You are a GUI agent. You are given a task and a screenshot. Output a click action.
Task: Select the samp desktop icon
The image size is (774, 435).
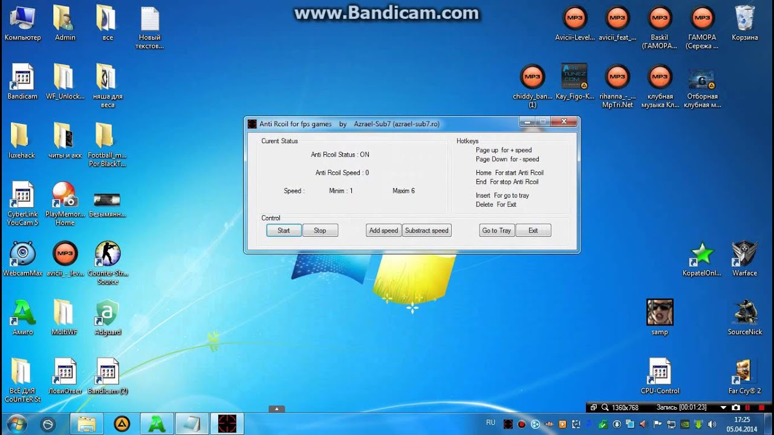point(660,318)
